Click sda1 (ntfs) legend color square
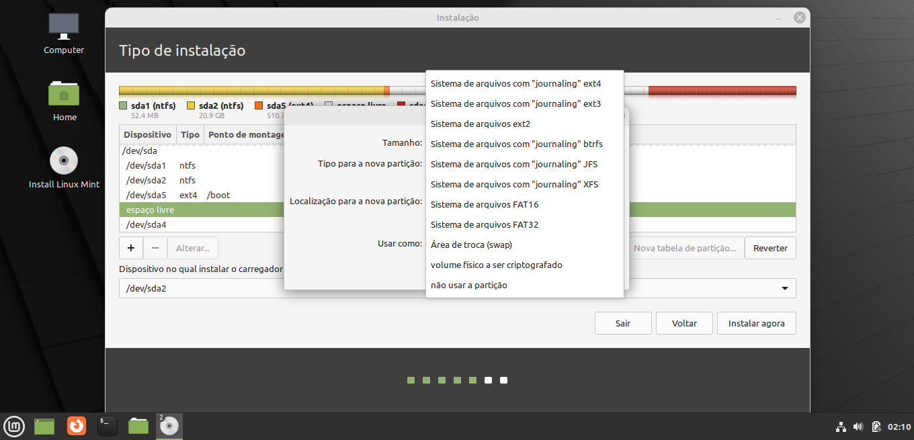The width and height of the screenshot is (914, 440). coord(123,106)
